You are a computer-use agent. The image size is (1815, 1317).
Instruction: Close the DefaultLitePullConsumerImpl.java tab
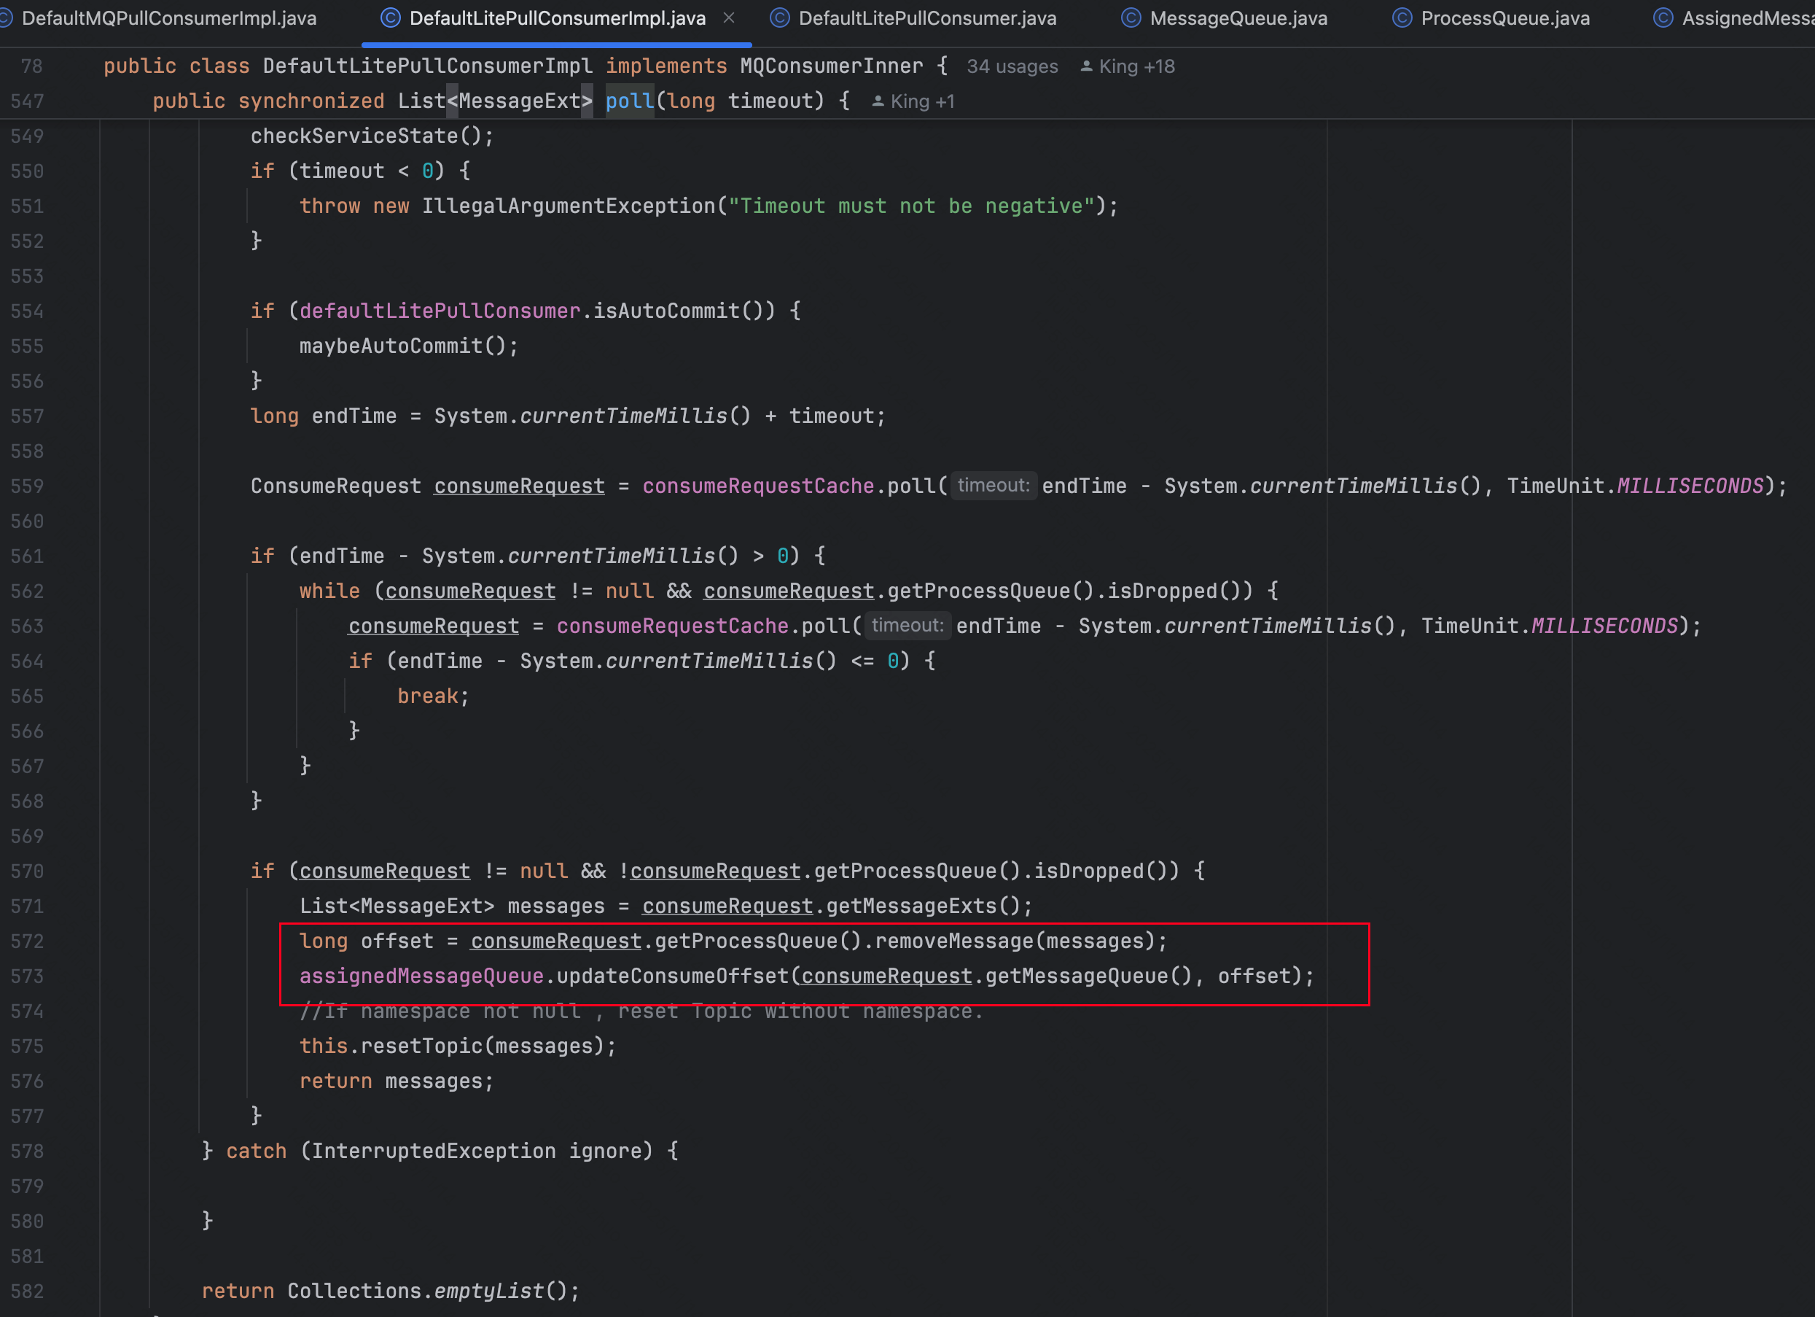(x=728, y=18)
